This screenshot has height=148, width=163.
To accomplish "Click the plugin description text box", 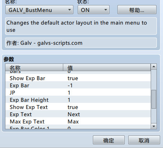I will click(81, 26).
